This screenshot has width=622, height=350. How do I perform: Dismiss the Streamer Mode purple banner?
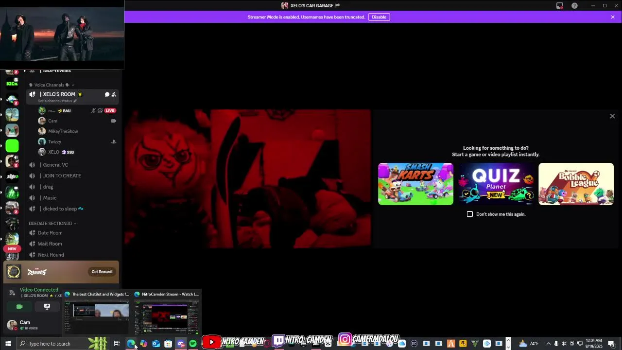pos(613,17)
